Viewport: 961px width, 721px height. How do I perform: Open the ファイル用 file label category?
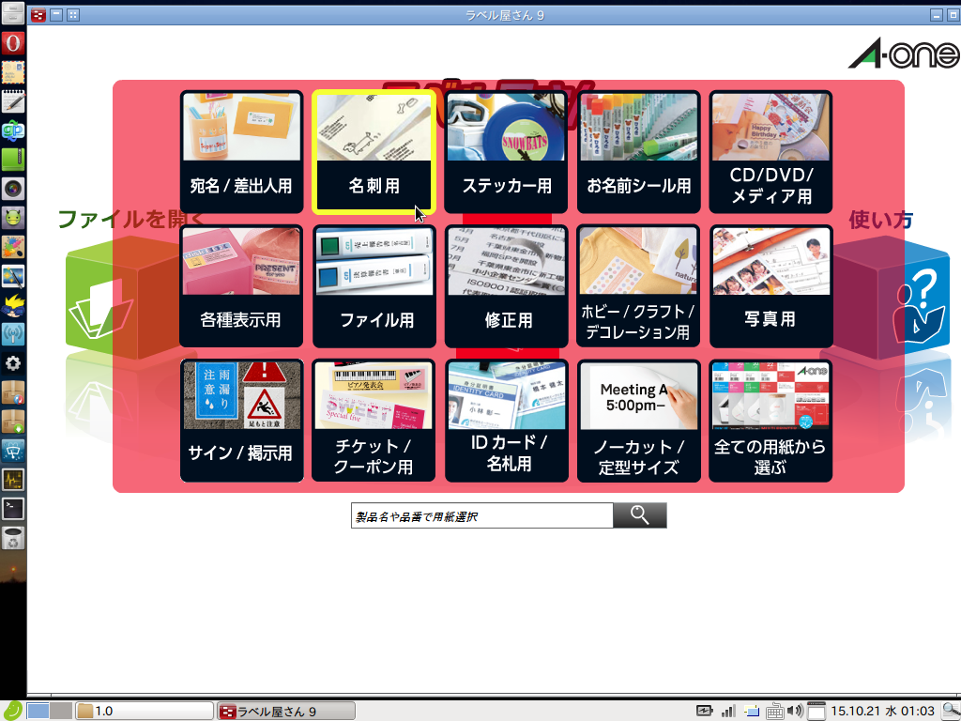(x=374, y=286)
